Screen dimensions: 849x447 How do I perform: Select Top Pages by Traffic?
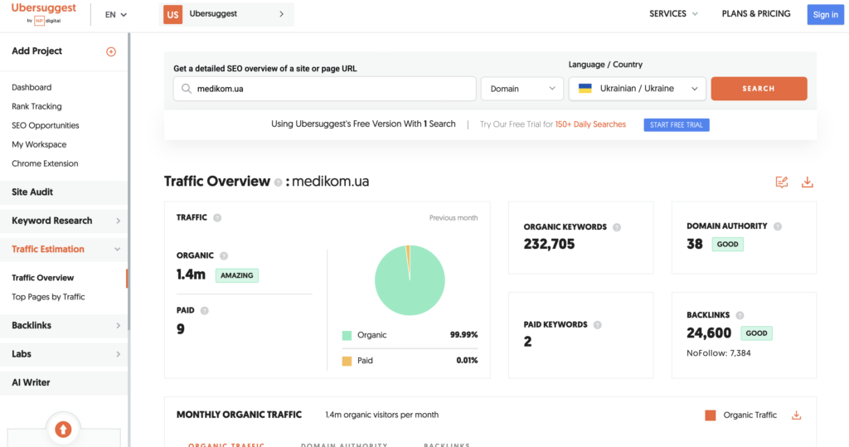click(48, 296)
